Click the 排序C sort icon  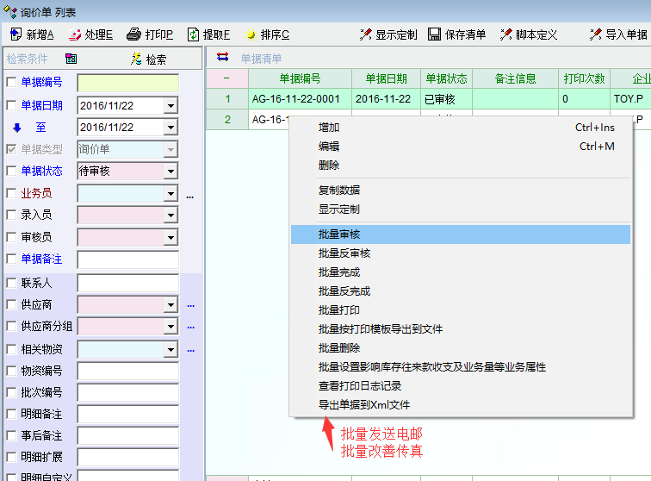coord(251,34)
